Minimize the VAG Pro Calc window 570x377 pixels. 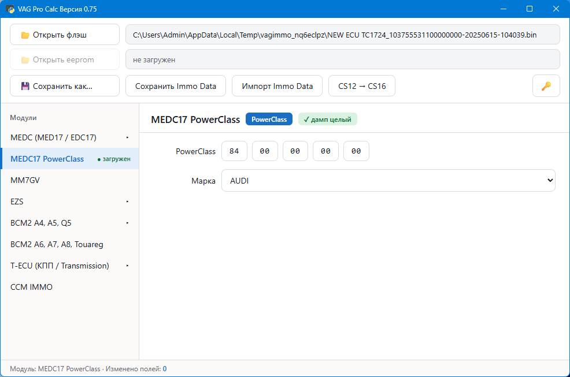click(504, 9)
